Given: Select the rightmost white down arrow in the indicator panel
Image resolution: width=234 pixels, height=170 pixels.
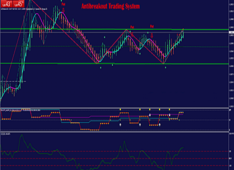Looking at the screenshot, I should (x=169, y=115).
